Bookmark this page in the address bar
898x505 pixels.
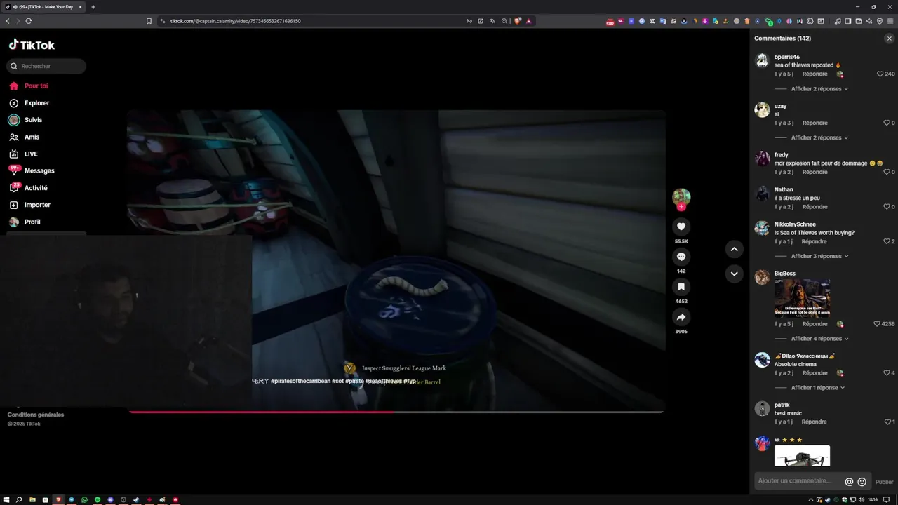point(149,21)
